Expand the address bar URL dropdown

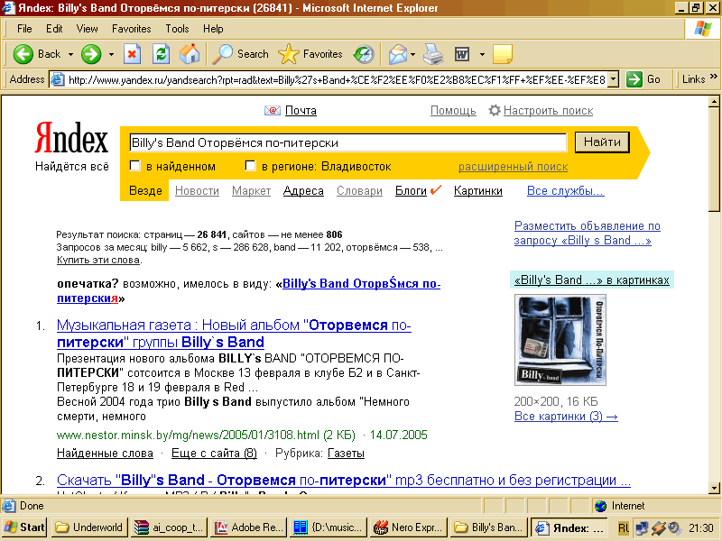613,79
